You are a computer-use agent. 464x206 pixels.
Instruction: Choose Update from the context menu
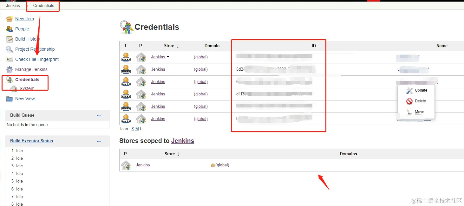tap(421, 90)
